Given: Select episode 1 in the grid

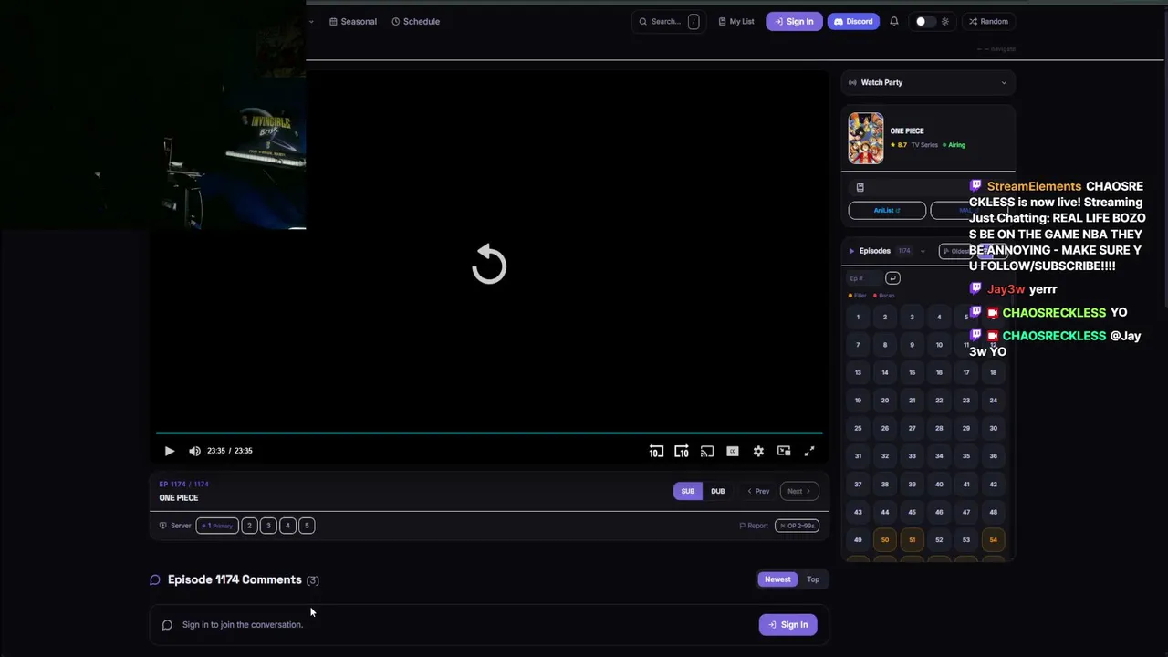Looking at the screenshot, I should 858,318.
